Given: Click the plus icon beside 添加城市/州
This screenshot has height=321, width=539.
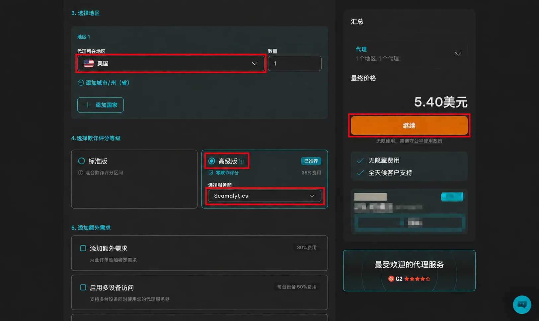Looking at the screenshot, I should click(x=81, y=83).
